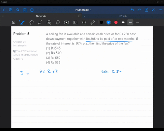Close the IIT 10th tab
The height and width of the screenshot is (131, 164).
(x=84, y=16)
